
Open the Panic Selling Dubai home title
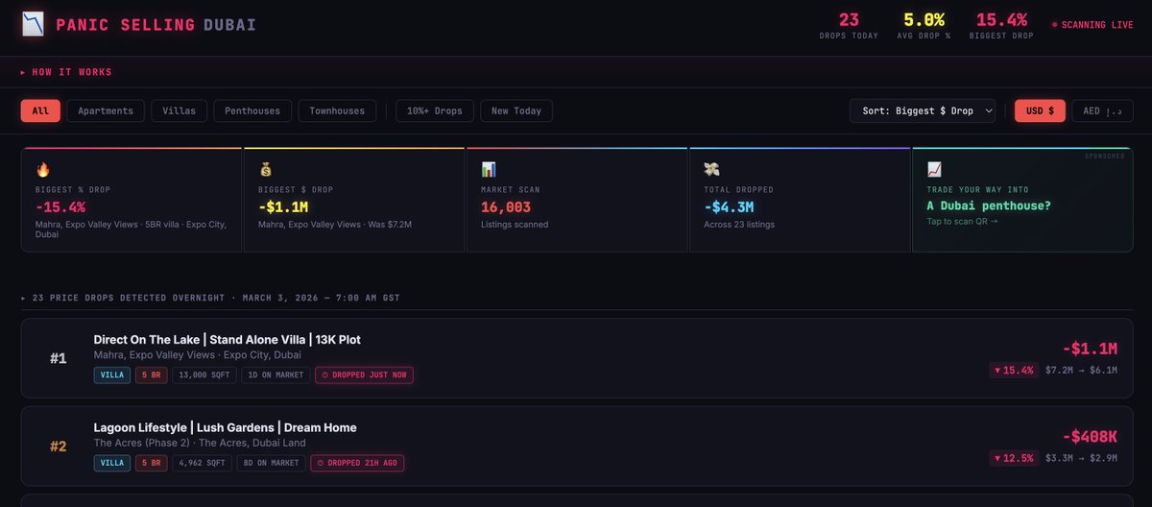[156, 25]
